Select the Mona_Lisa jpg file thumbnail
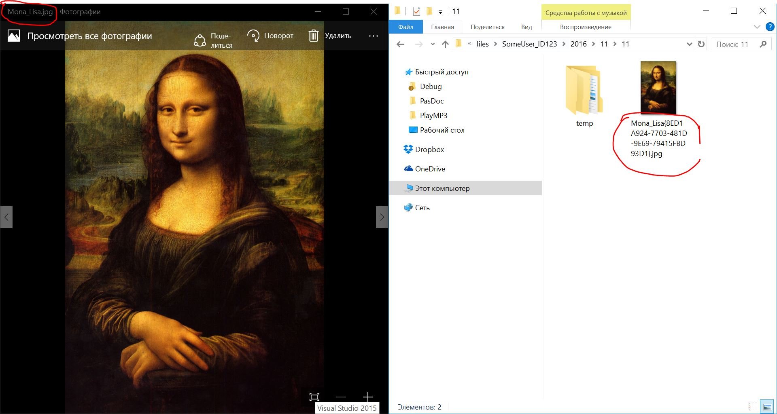777x414 pixels. click(658, 88)
